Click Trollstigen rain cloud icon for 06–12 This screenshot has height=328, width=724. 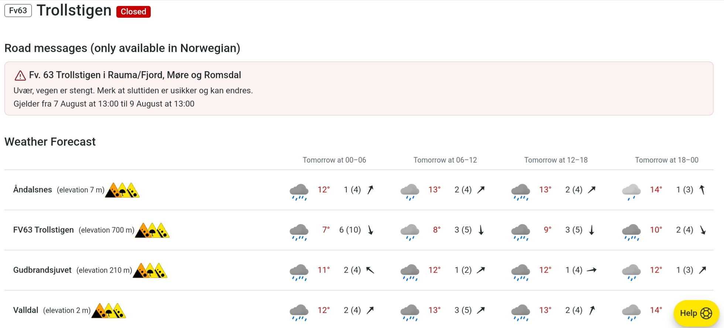pos(410,232)
